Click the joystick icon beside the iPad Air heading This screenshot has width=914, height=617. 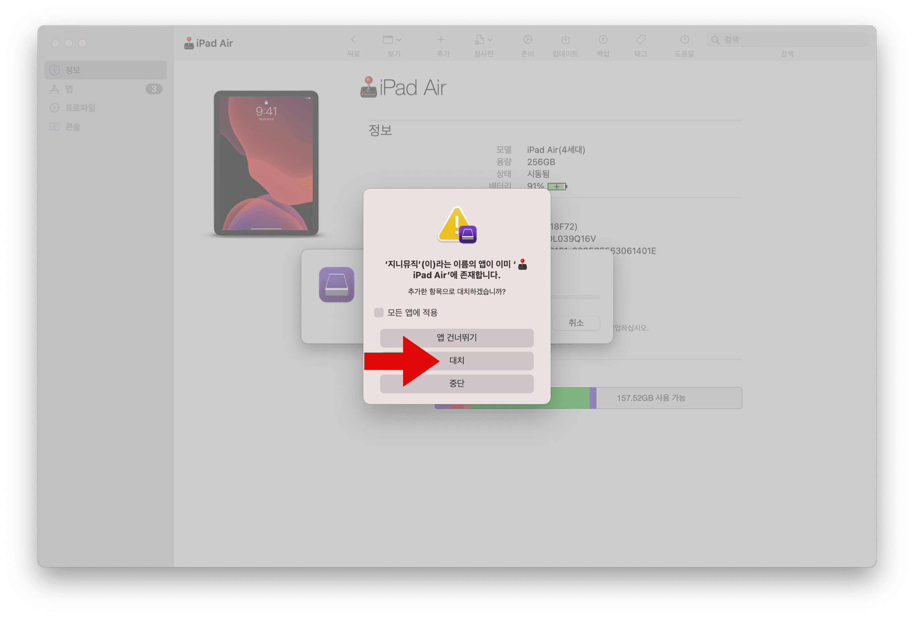(x=368, y=87)
